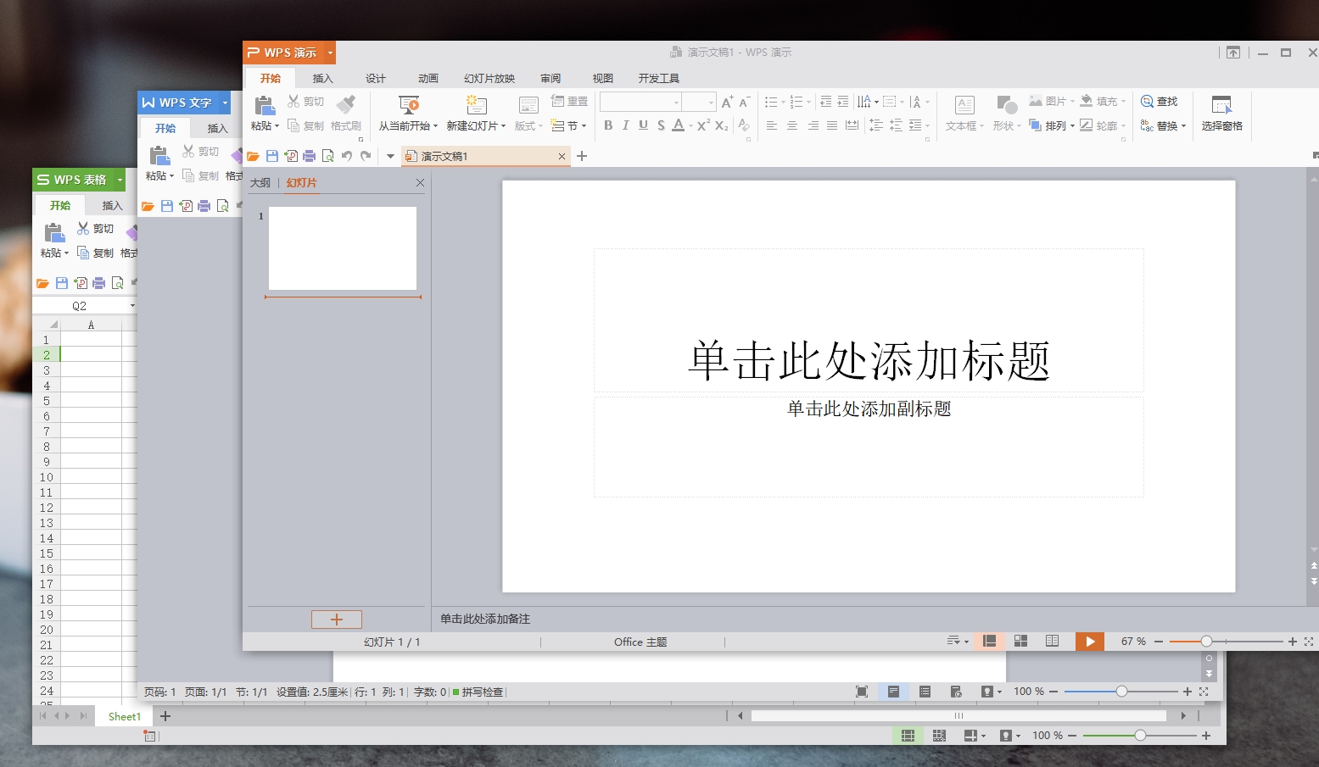
Task: Open the 设计 (Design) ribbon tab
Action: (375, 78)
